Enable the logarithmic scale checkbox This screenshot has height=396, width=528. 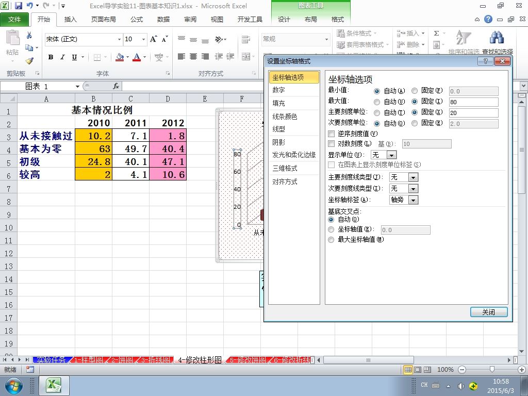[332, 144]
